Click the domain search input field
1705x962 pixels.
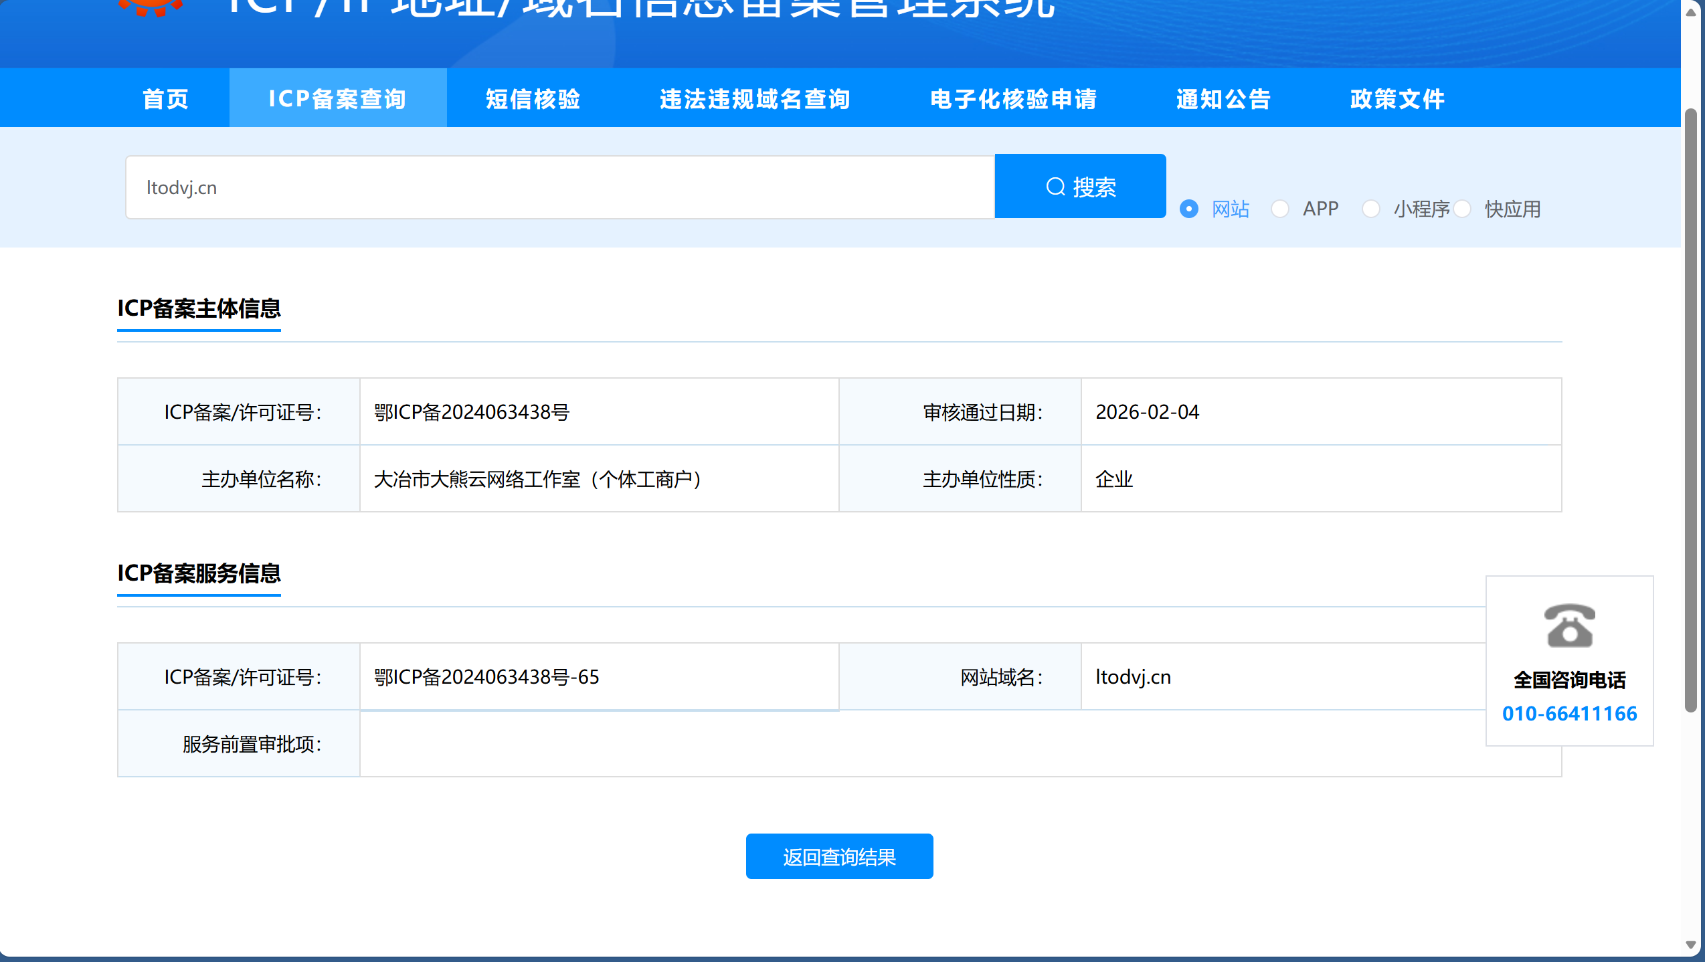pyautogui.click(x=559, y=187)
